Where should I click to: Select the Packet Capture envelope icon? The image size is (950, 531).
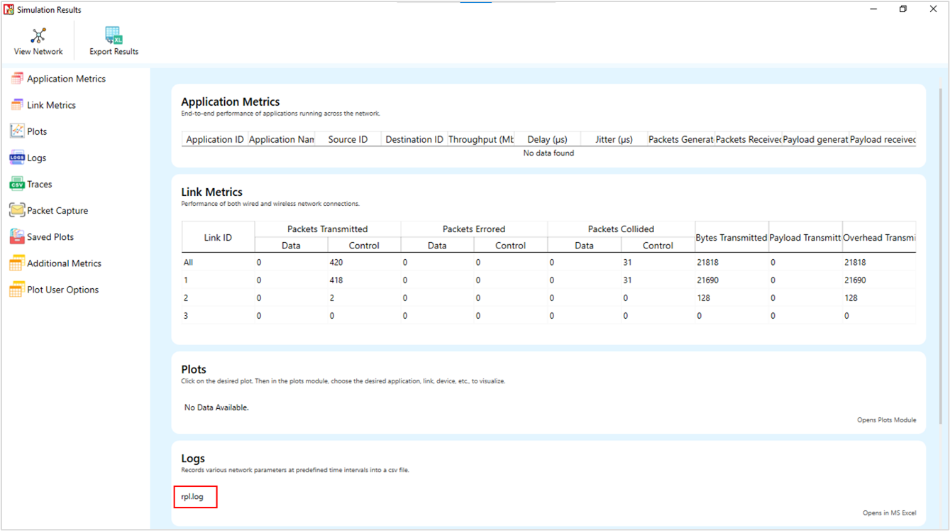tap(17, 211)
